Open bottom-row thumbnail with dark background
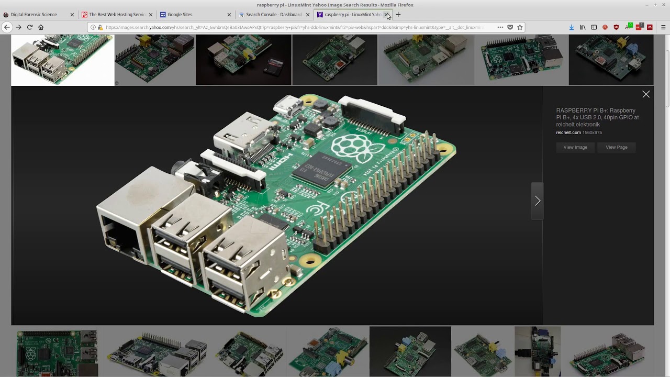 [x=410, y=352]
